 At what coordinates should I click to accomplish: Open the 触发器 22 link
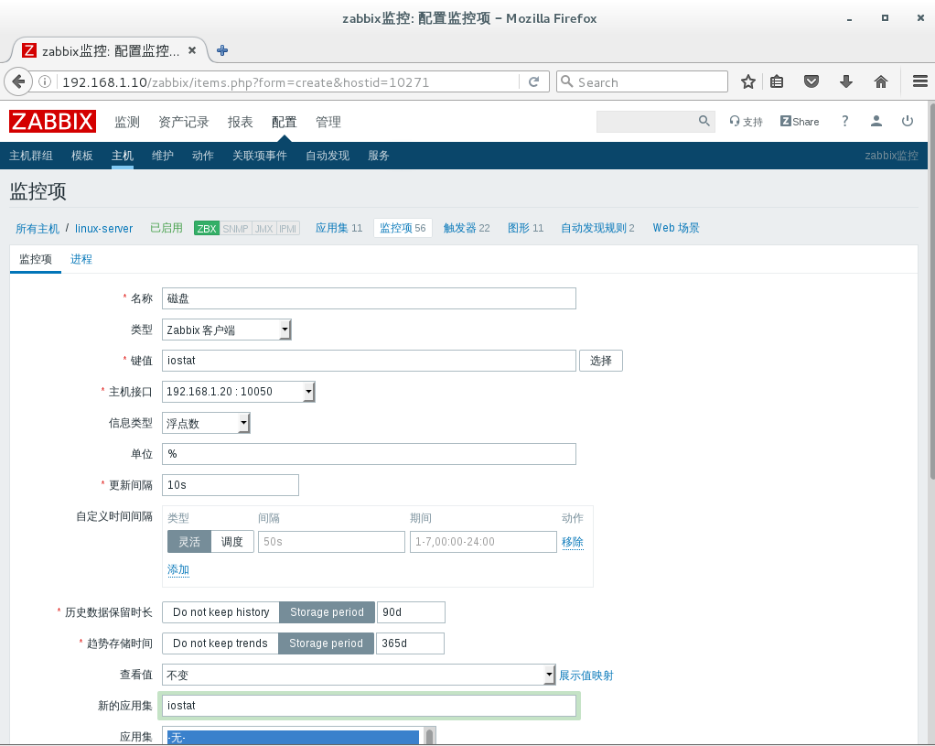tap(467, 228)
